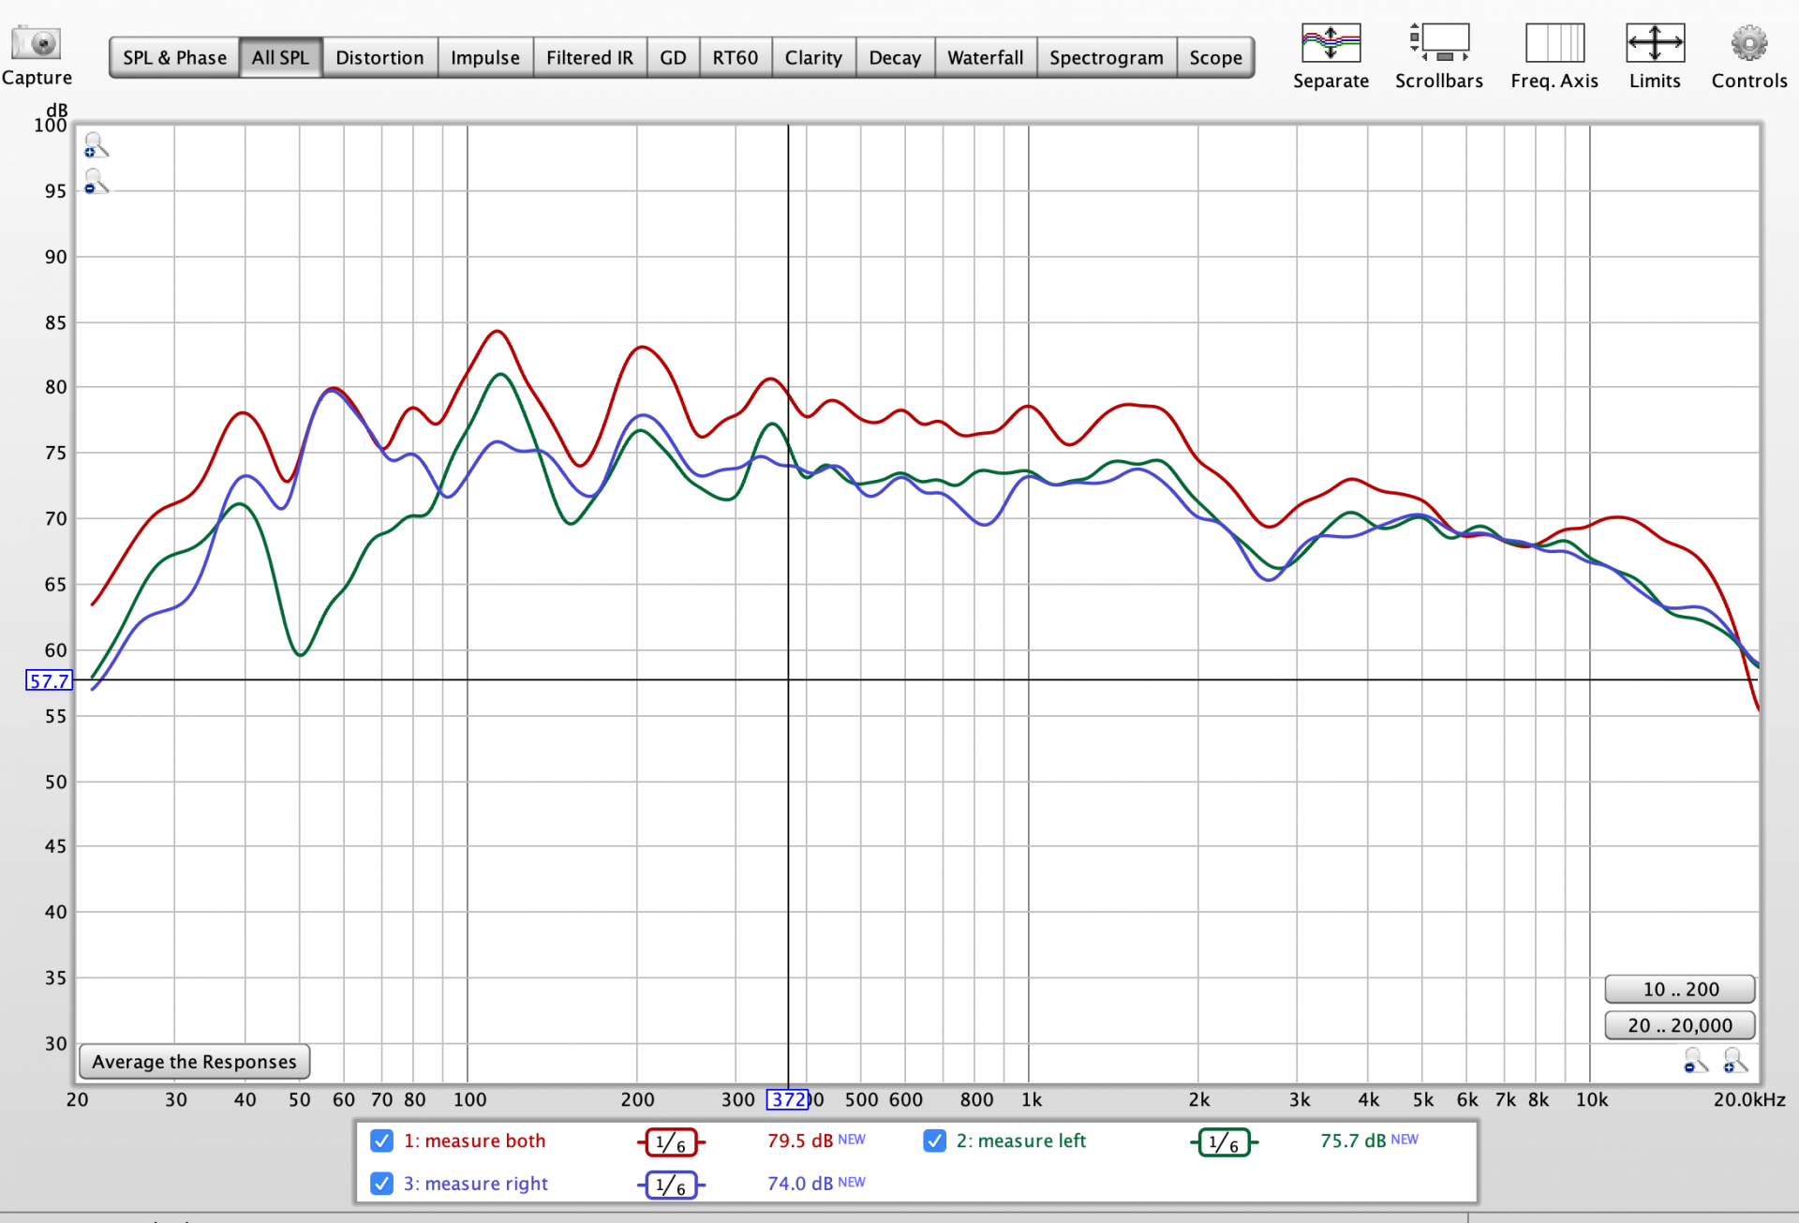Switch to the Spectrogram tab
The width and height of the screenshot is (1799, 1223).
[1106, 58]
